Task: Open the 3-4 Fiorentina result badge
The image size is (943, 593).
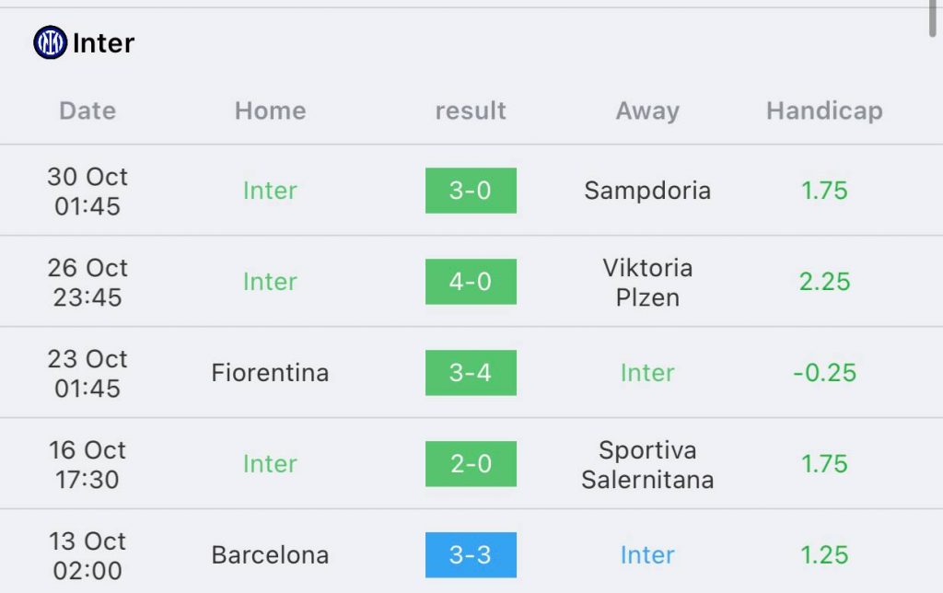Action: (x=471, y=373)
